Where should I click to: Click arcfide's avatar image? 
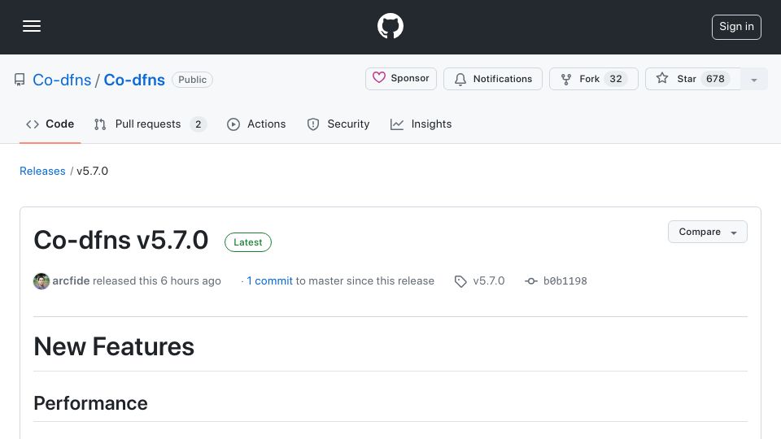click(x=41, y=281)
